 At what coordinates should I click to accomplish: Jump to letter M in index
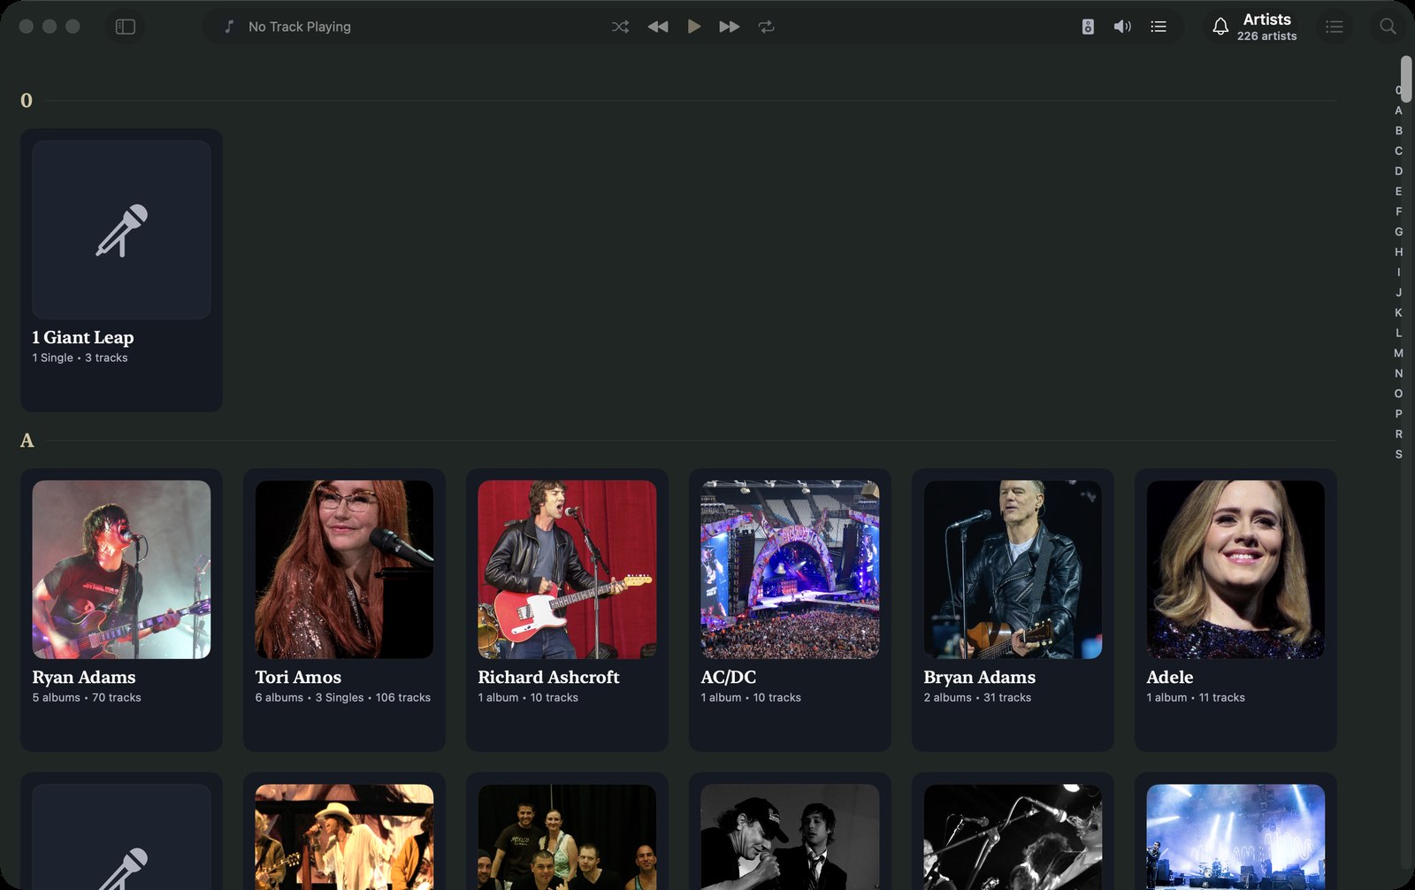pyautogui.click(x=1399, y=354)
